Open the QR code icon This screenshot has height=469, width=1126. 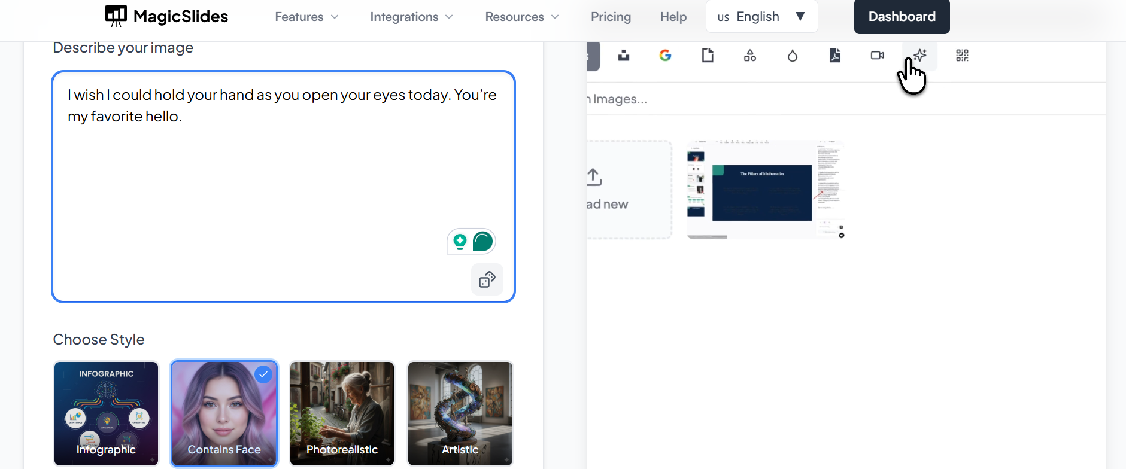click(962, 56)
